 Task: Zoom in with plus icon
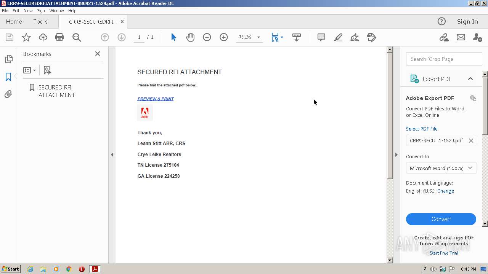[224, 37]
